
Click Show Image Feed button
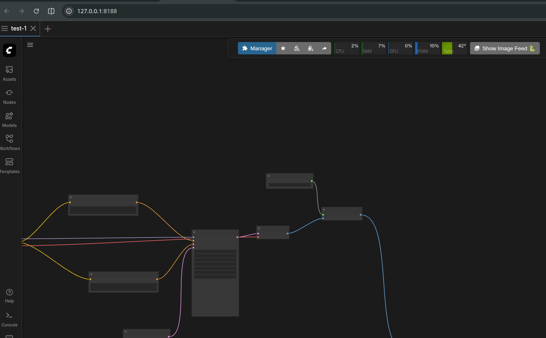[504, 48]
